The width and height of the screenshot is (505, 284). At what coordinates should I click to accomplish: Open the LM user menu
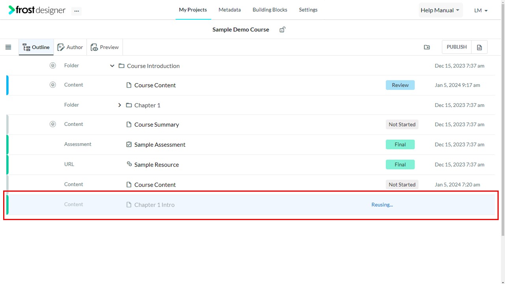[481, 11]
